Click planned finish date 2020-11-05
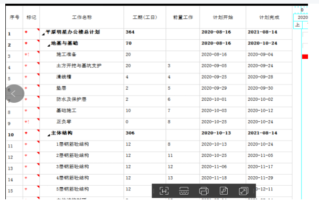319x203 pixels. tap(260, 155)
